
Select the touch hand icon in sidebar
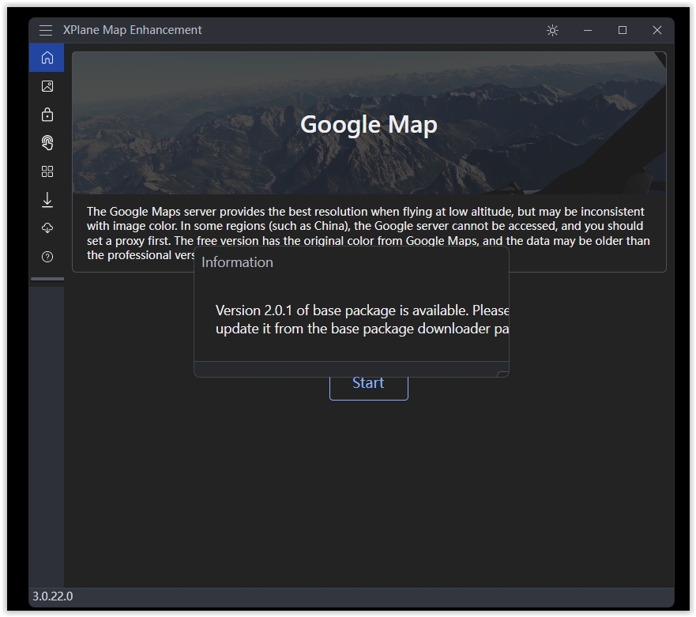click(47, 143)
